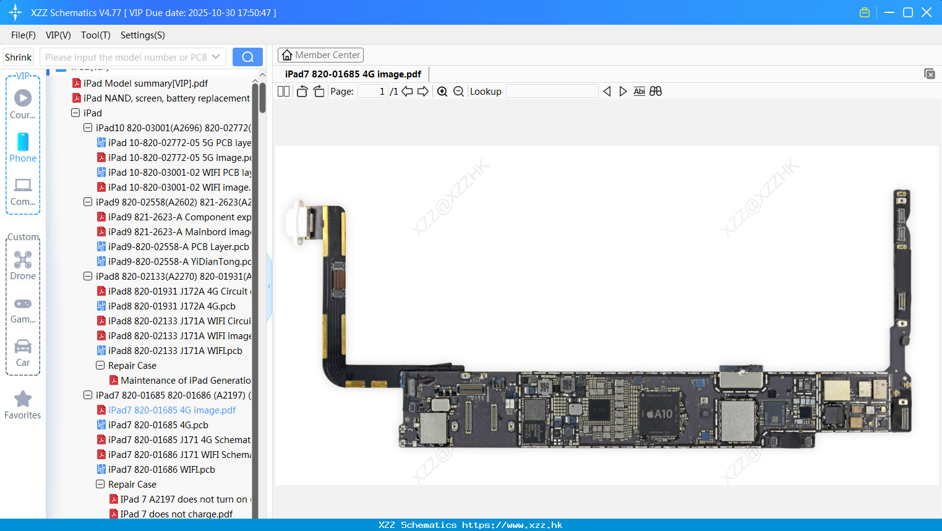
Task: Open the Game console category
Action: (x=23, y=304)
